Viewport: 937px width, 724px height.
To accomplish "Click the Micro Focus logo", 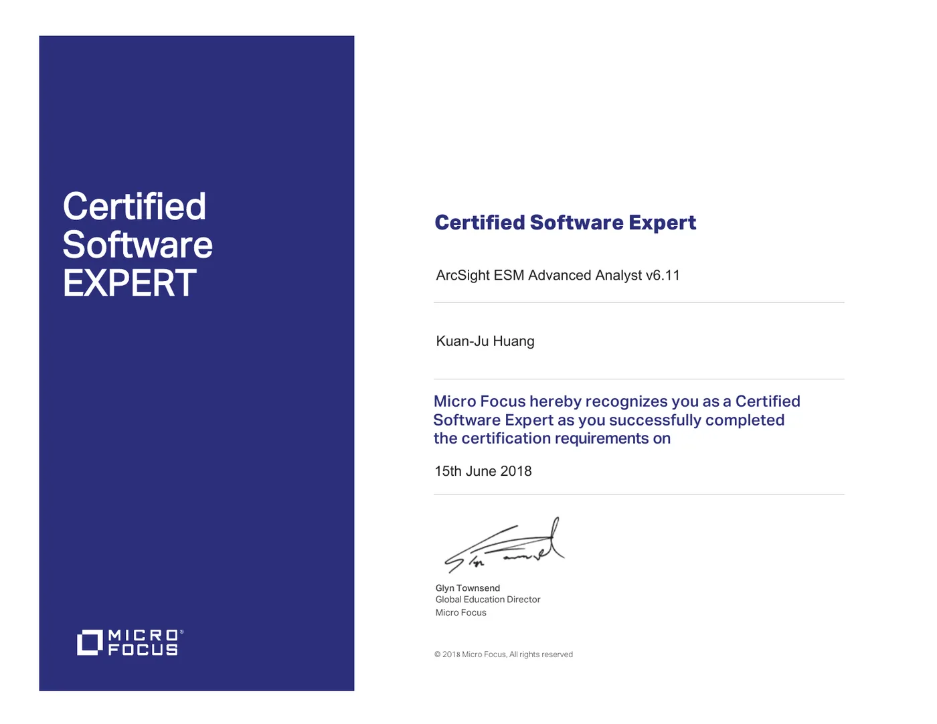I will pos(130,642).
